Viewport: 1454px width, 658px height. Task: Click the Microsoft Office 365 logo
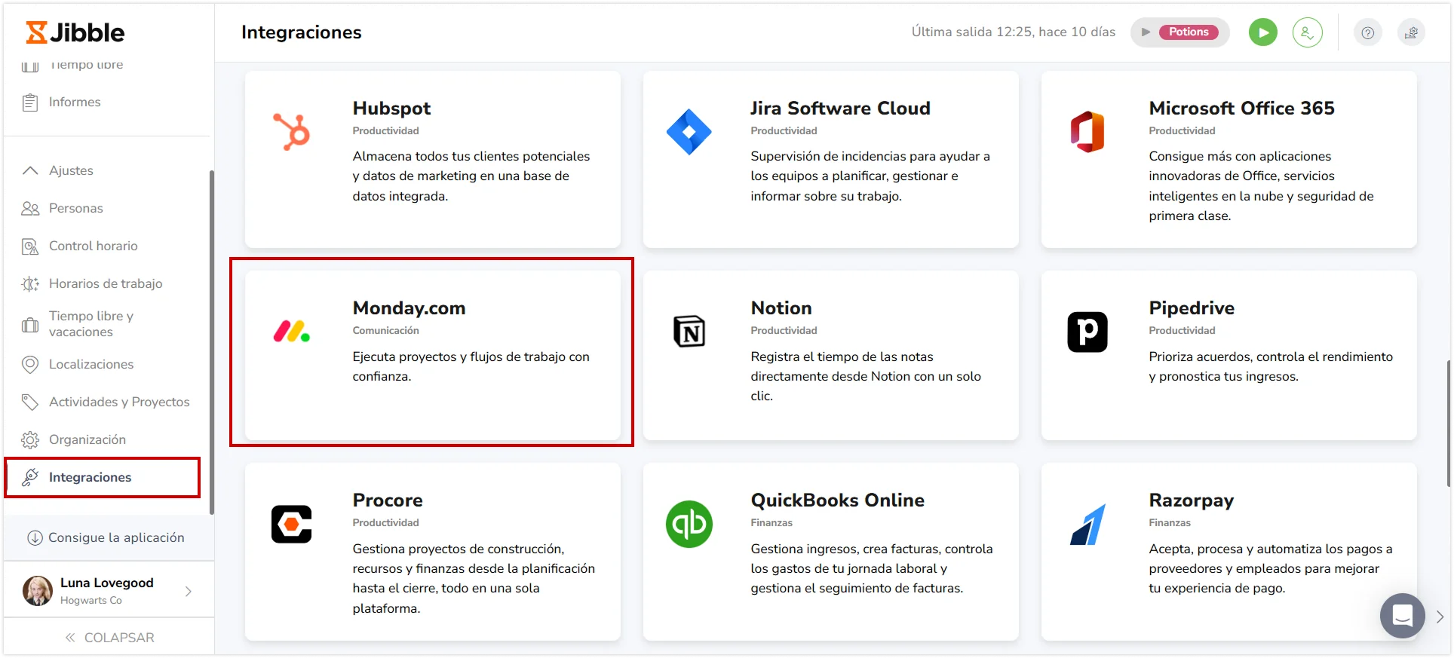tap(1087, 132)
